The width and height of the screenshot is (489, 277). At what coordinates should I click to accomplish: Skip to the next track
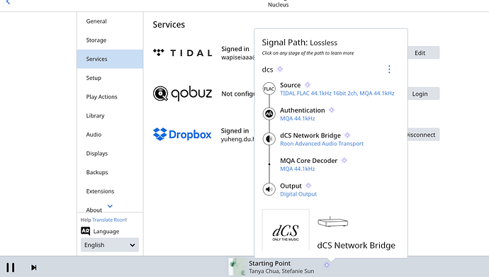34,267
